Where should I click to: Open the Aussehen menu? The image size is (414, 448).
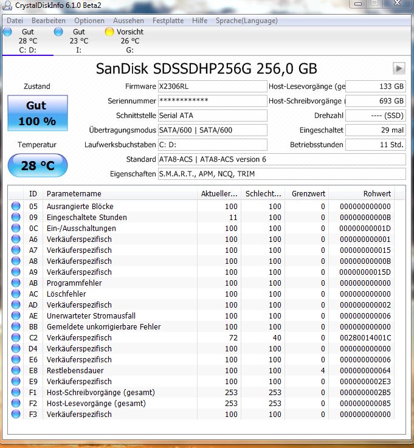click(x=128, y=21)
